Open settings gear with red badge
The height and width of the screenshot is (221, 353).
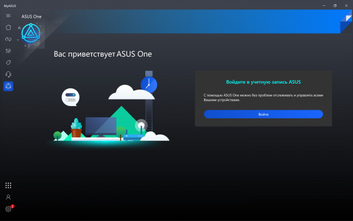coord(8,209)
